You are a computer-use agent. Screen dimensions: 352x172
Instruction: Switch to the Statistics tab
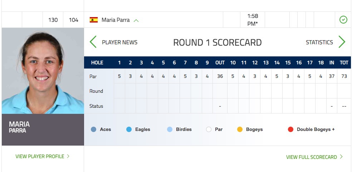[x=319, y=42]
